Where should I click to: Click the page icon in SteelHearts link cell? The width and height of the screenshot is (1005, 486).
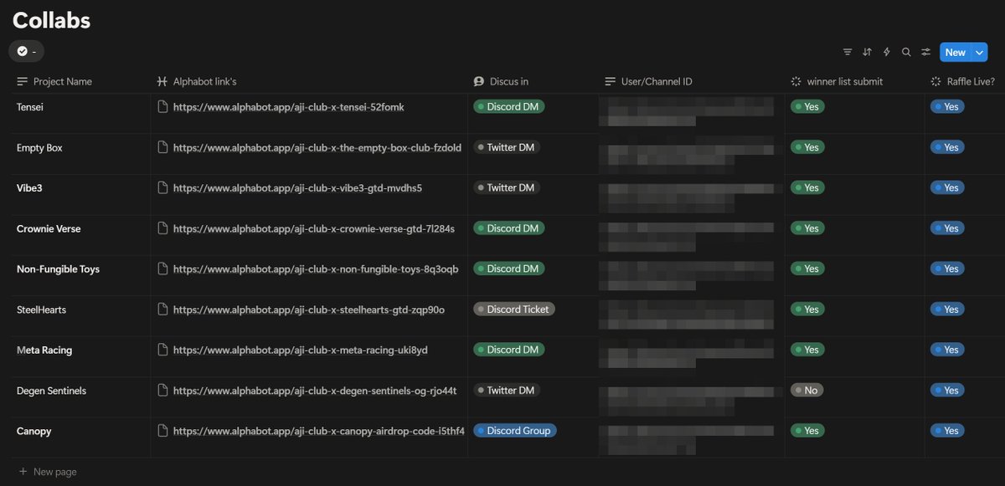point(163,310)
